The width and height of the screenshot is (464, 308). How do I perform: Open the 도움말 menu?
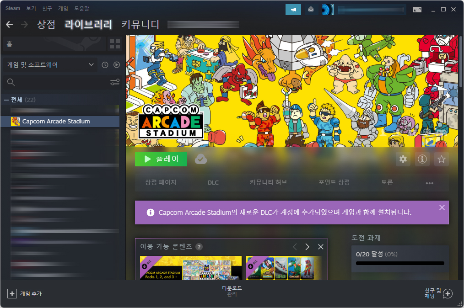[81, 8]
